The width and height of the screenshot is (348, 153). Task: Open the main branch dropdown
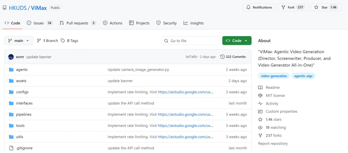click(x=19, y=41)
